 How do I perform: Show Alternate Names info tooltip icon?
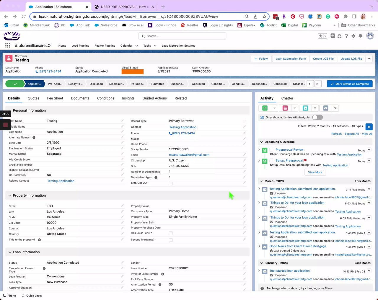pyautogui.click(x=34, y=138)
